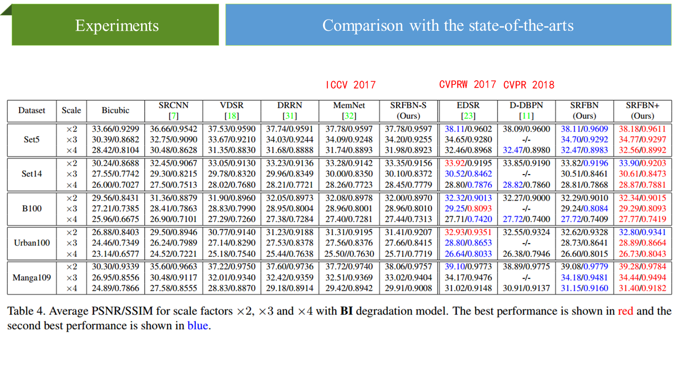Click the green Experiments banner
679x382 pixels.
[116, 25]
